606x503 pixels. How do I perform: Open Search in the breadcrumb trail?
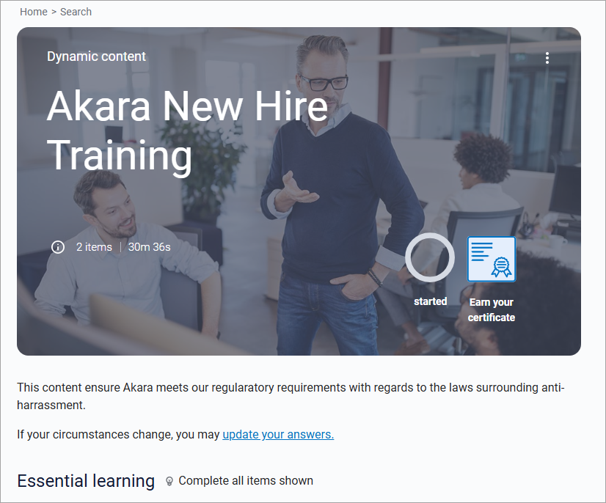(76, 12)
